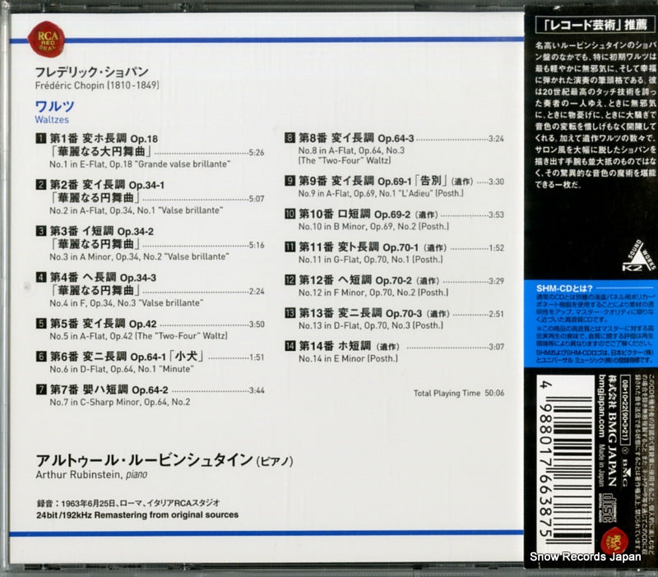Click the 3:44 duration of track 7
This screenshot has width=658, height=577.
click(x=257, y=390)
